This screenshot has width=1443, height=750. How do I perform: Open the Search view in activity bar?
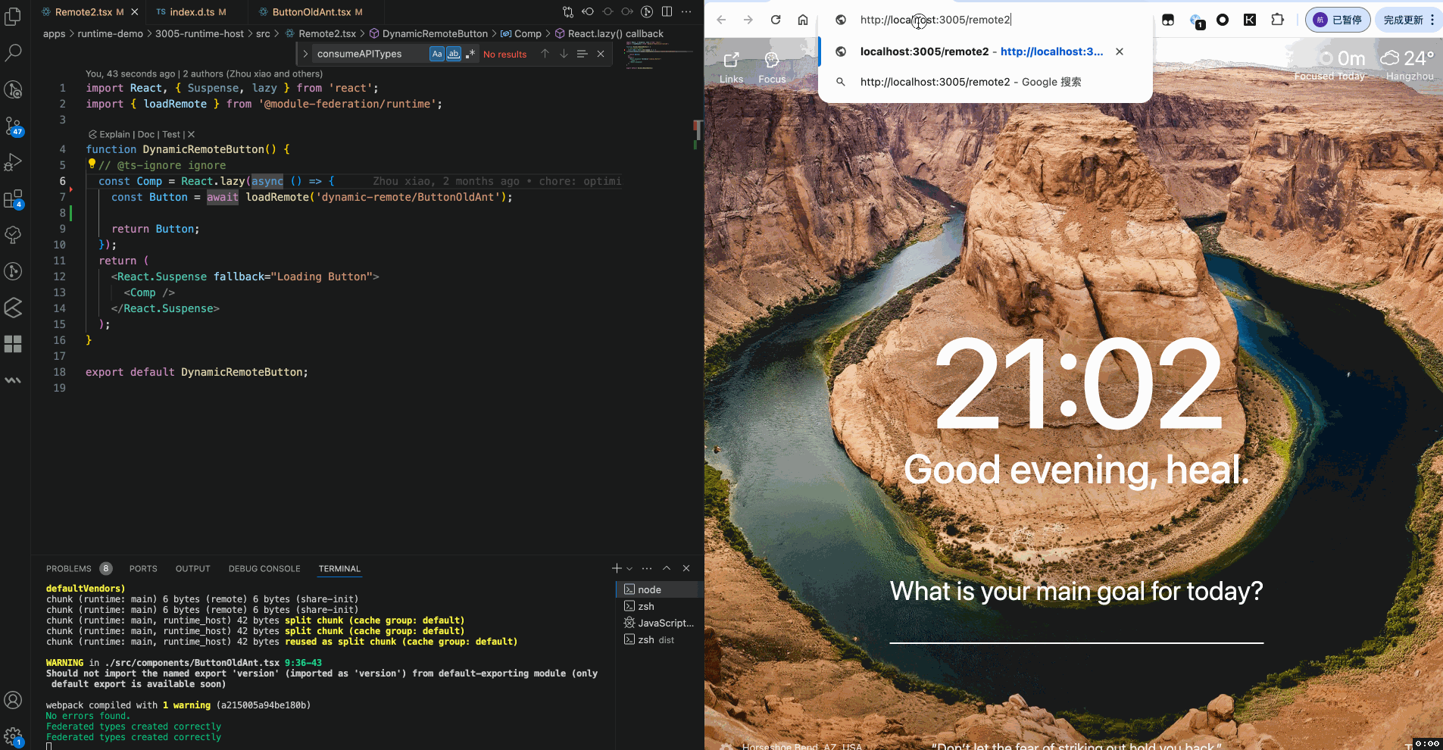tap(14, 53)
